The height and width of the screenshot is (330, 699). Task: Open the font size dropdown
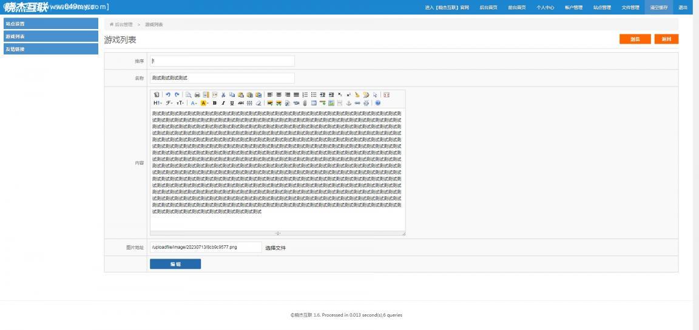180,103
